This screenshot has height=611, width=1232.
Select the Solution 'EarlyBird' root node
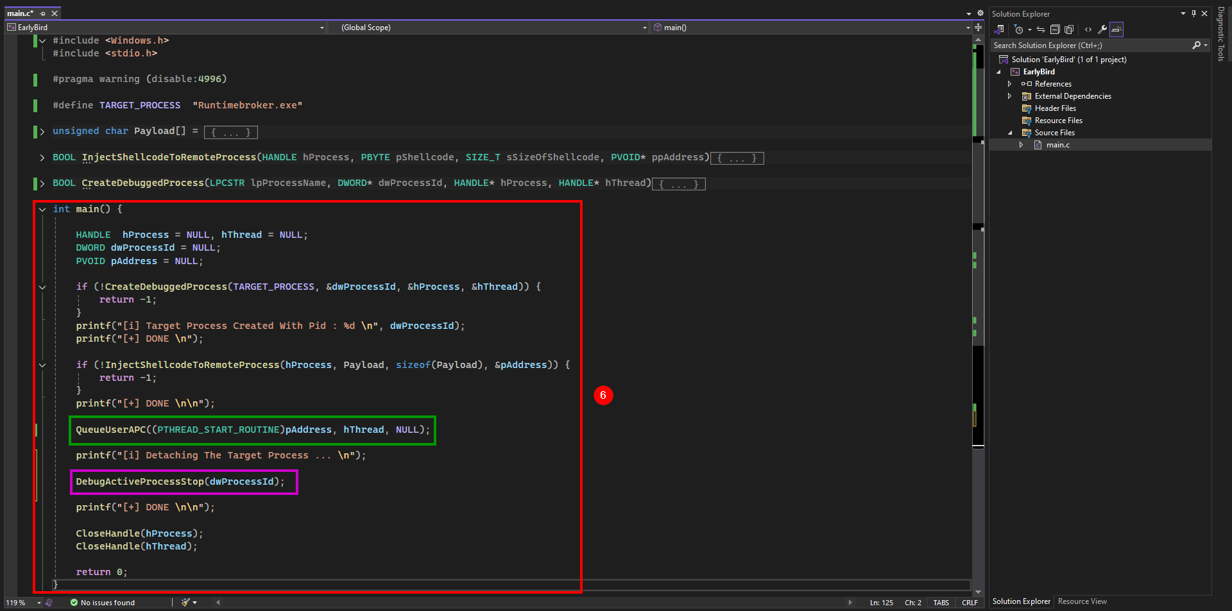1068,60
